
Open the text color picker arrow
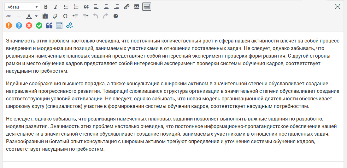[36, 16]
